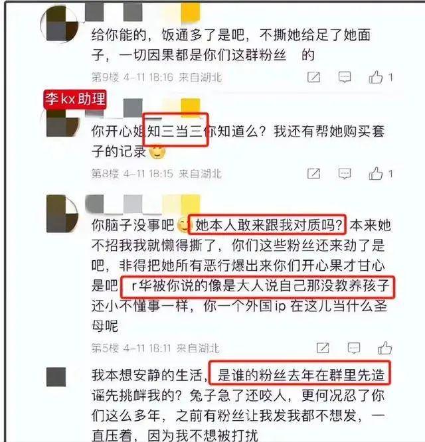The height and width of the screenshot is (442, 425).
Task: Tap the highlighted text 她本人敢来跟我对质吗
Action: tap(266, 225)
